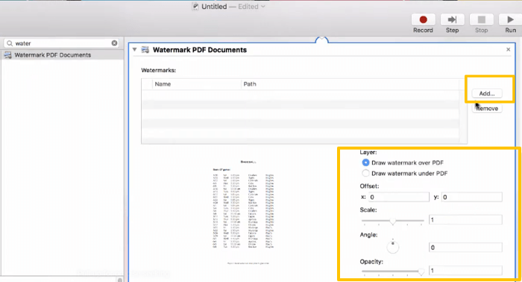Start recording with the Record button

(x=423, y=20)
